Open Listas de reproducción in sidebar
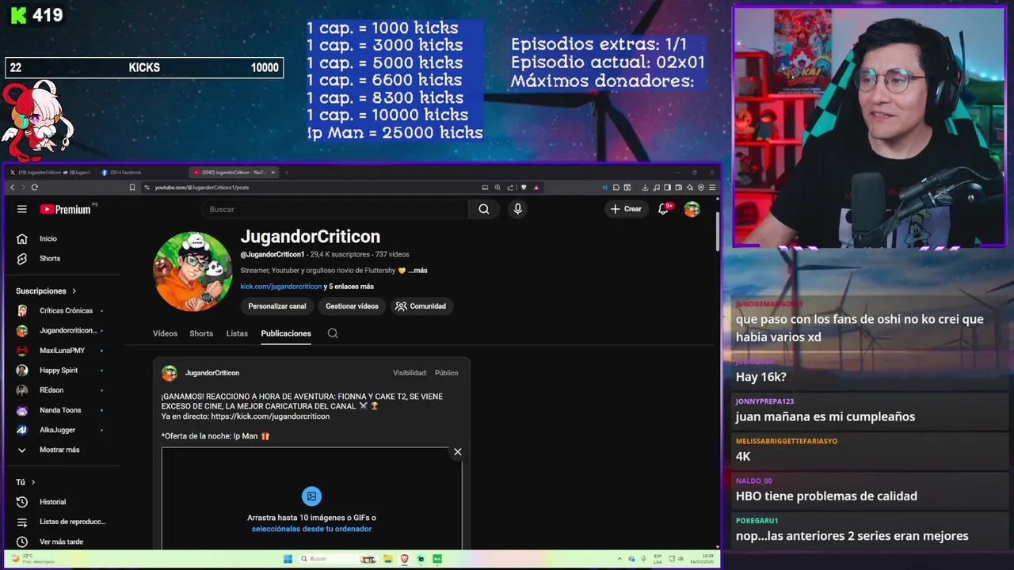The width and height of the screenshot is (1014, 570). click(x=62, y=522)
